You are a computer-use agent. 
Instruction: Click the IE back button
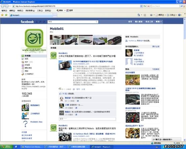[x=3, y=6]
